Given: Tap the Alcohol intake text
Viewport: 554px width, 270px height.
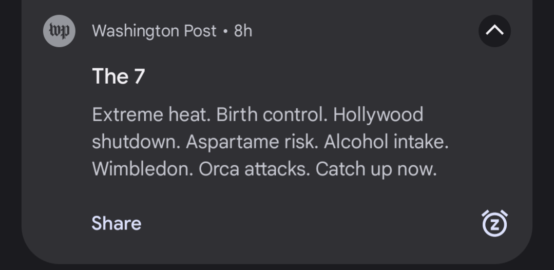Looking at the screenshot, I should coord(386,142).
